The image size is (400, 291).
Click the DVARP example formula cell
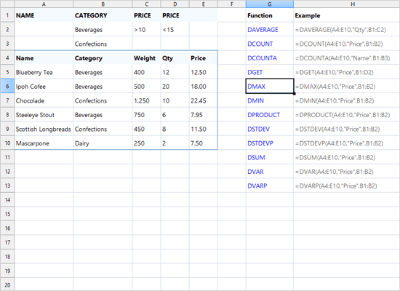pos(347,186)
